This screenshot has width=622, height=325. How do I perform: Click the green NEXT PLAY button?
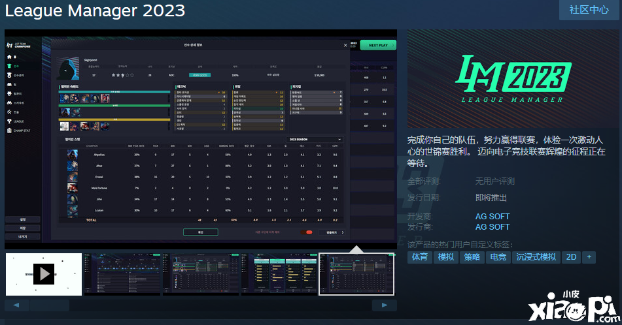(x=378, y=45)
